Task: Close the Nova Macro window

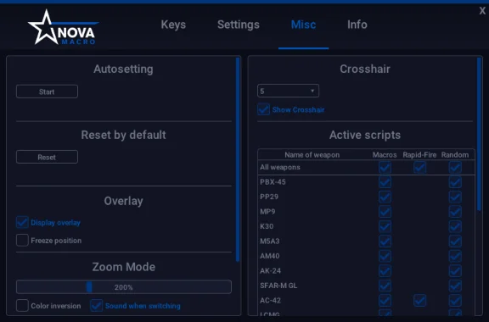Action: click(482, 11)
